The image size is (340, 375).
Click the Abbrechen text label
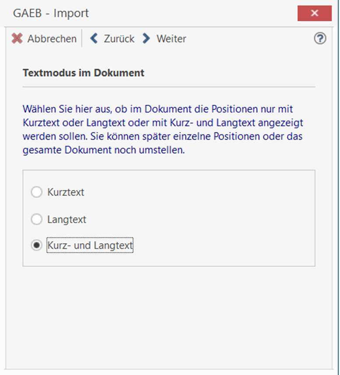point(52,39)
